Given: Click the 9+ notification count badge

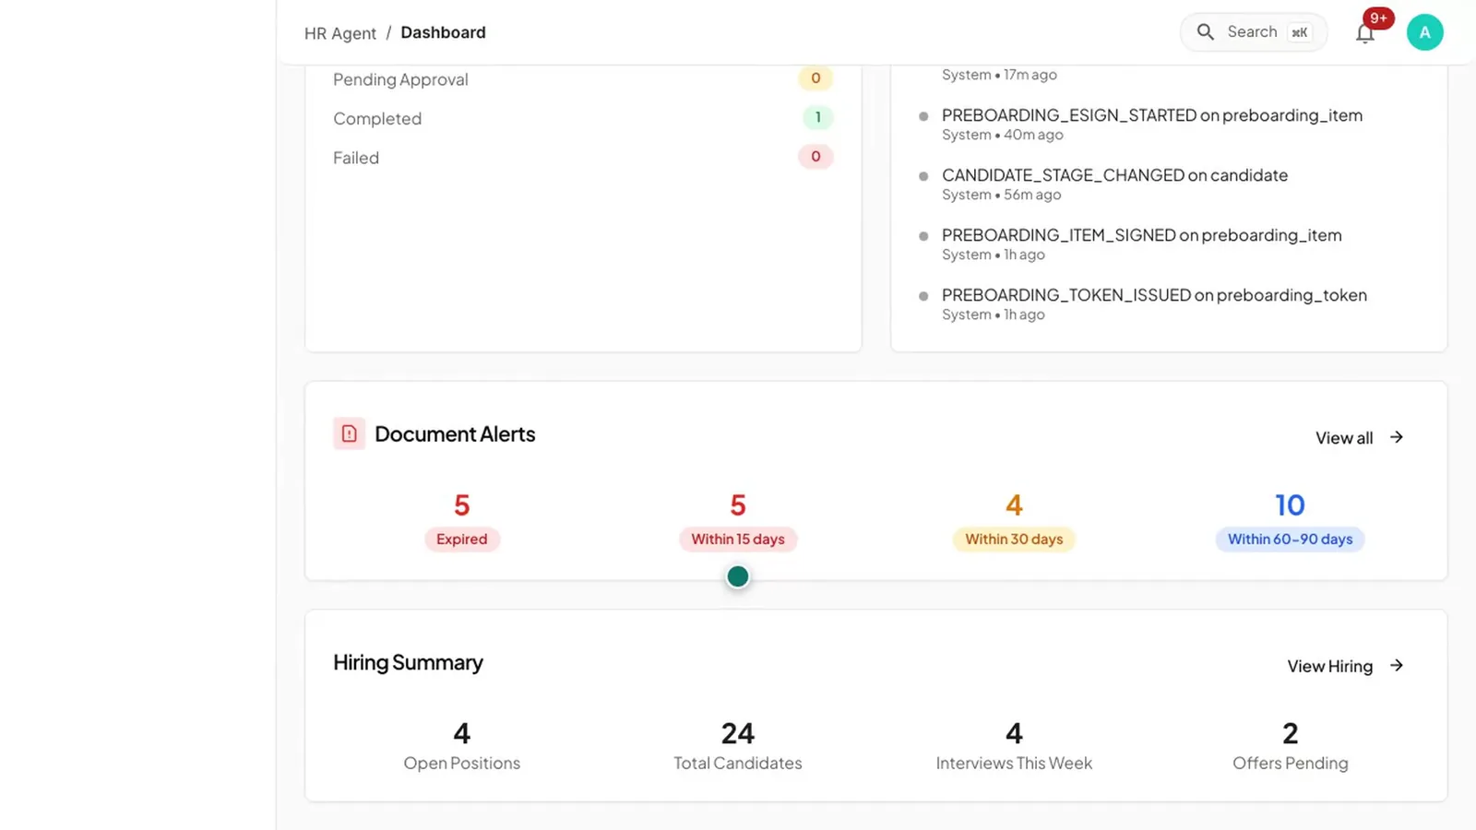Looking at the screenshot, I should click(x=1378, y=18).
